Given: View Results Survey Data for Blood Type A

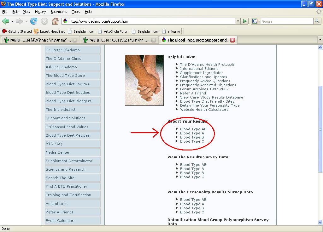Looking at the screenshot, I should (192, 169).
